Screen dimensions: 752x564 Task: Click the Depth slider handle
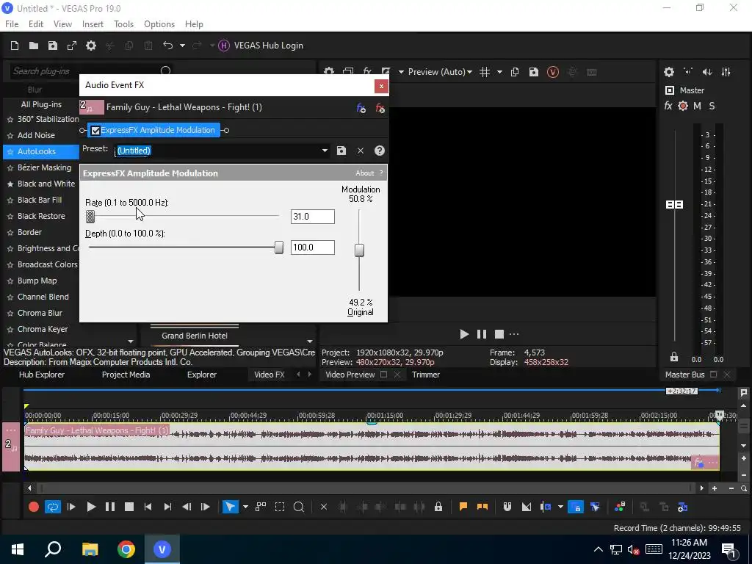pyautogui.click(x=278, y=247)
